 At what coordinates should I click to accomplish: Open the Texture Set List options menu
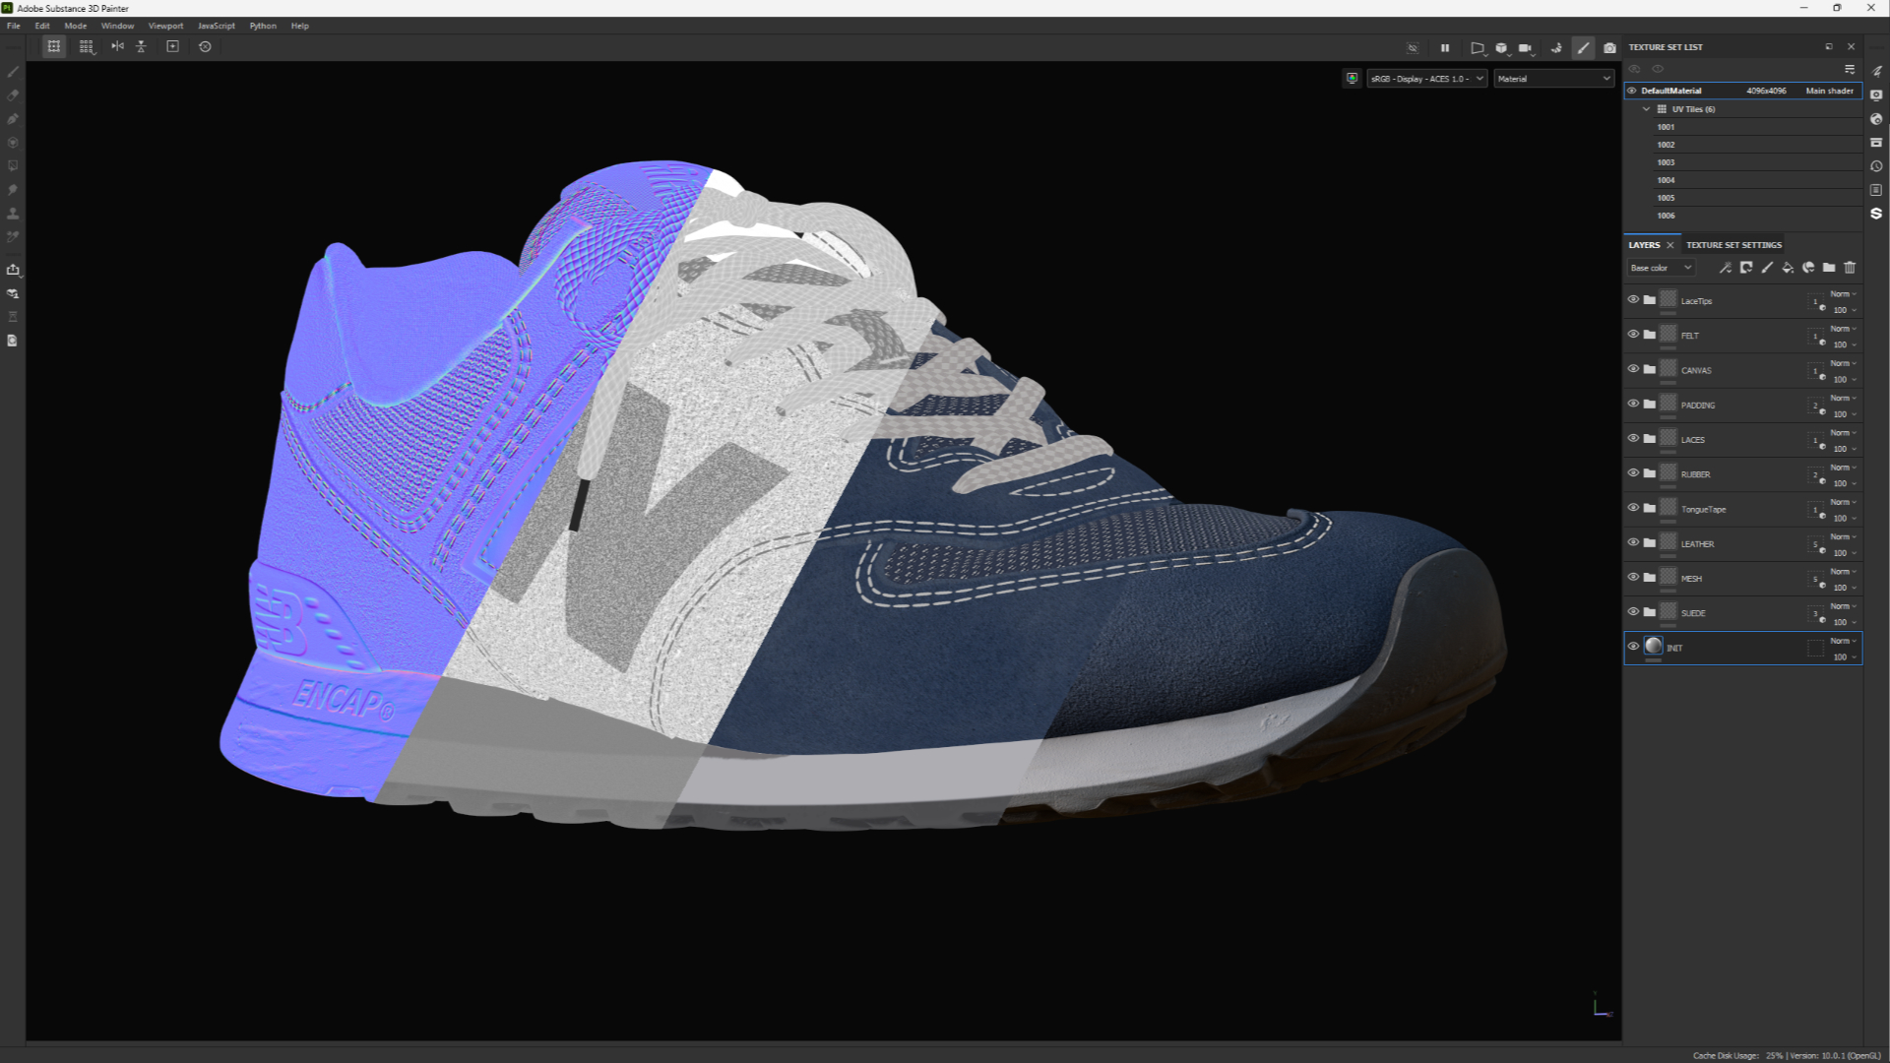coord(1850,69)
